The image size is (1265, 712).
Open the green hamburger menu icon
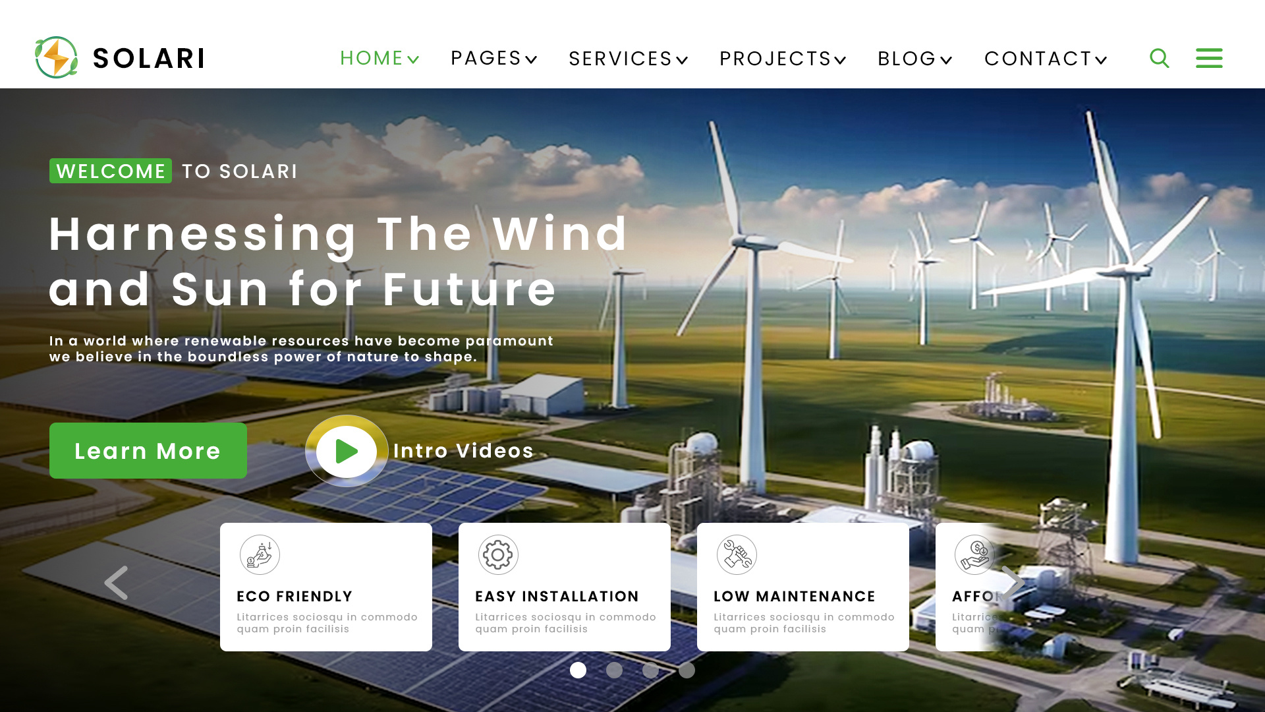1209,58
